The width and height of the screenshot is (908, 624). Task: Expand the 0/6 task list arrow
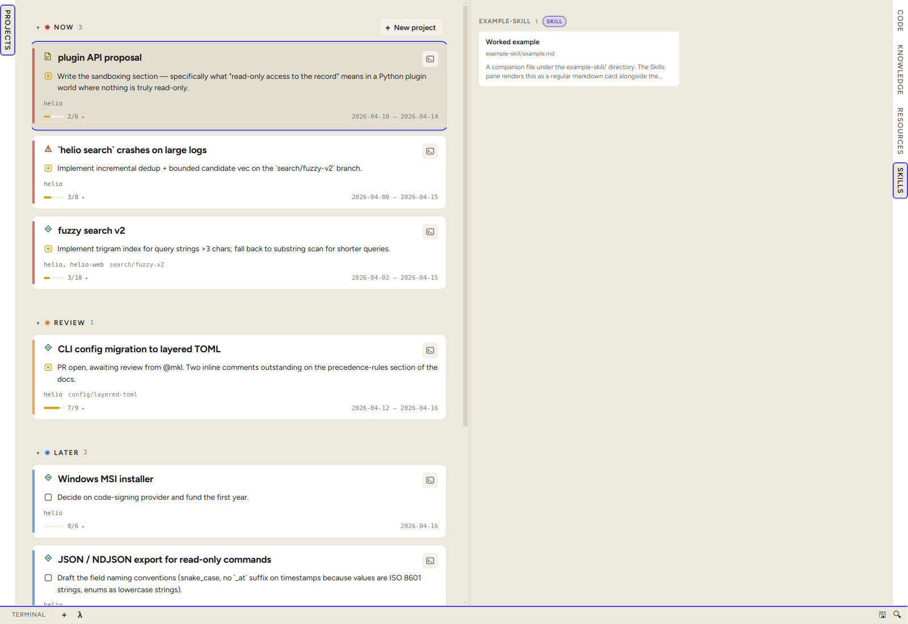pos(83,526)
